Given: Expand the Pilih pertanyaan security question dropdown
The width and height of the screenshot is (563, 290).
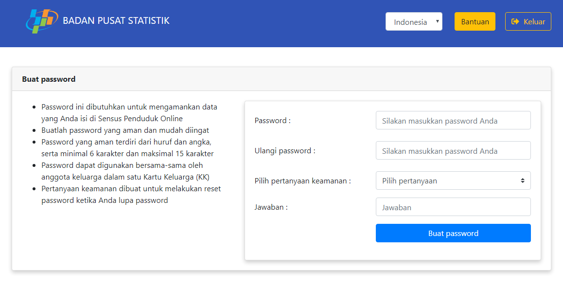Looking at the screenshot, I should pyautogui.click(x=453, y=181).
